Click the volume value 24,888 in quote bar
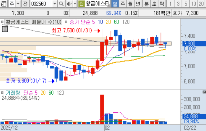The image size is (206, 131). coord(90,13)
